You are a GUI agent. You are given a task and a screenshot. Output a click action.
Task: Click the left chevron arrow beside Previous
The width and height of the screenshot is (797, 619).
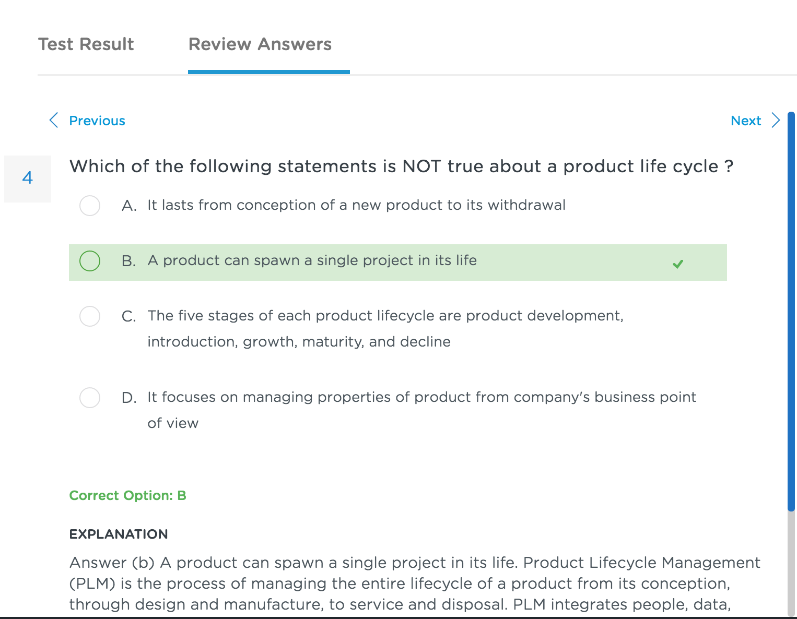[x=53, y=120]
